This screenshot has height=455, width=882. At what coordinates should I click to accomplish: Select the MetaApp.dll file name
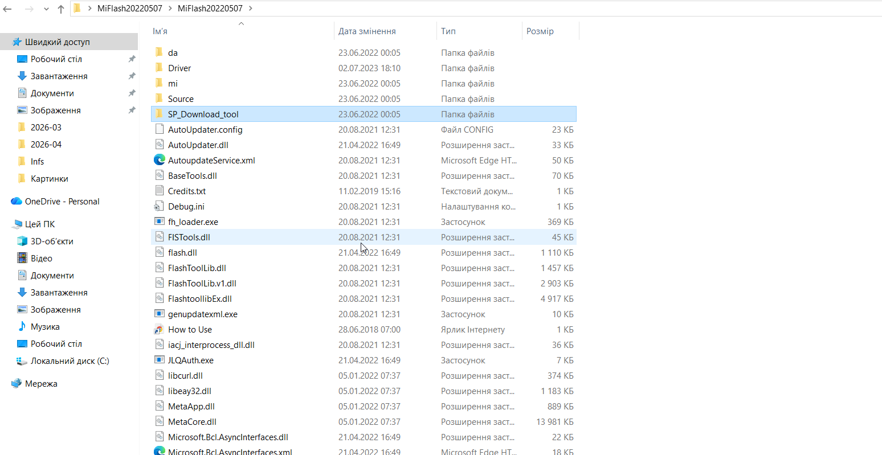191,407
